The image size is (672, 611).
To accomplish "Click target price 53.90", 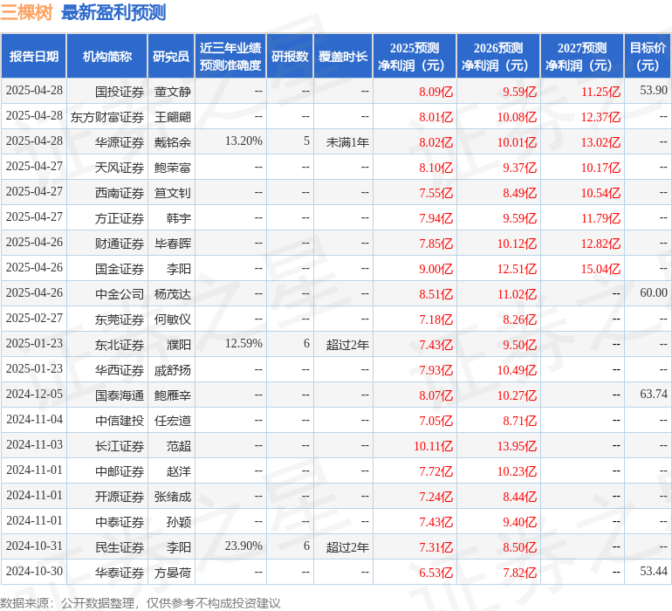I will tap(654, 90).
